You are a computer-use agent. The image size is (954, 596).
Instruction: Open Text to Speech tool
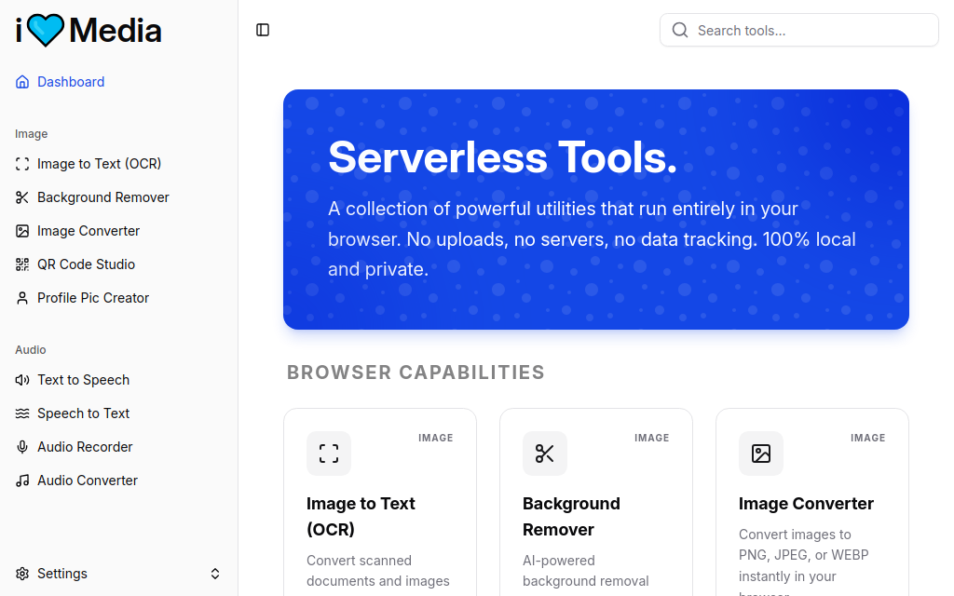pyautogui.click(x=83, y=380)
